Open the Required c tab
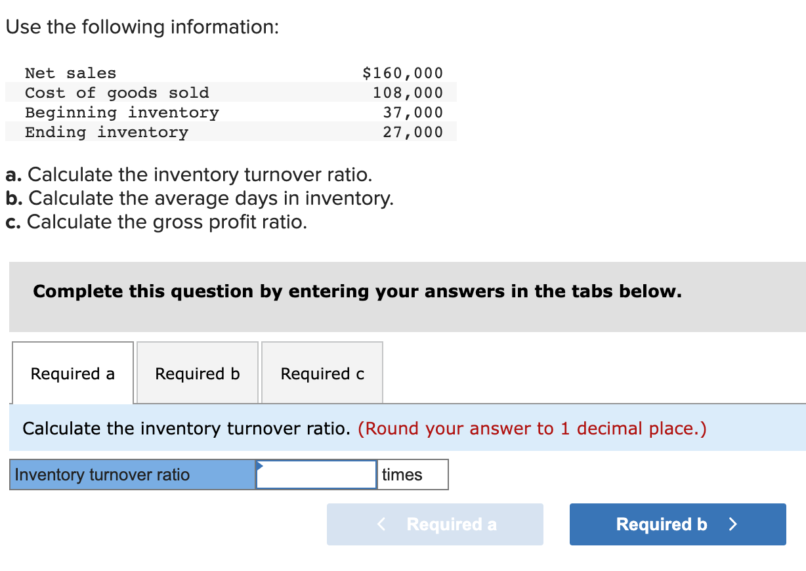Screen dimensions: 806x571 pos(322,373)
